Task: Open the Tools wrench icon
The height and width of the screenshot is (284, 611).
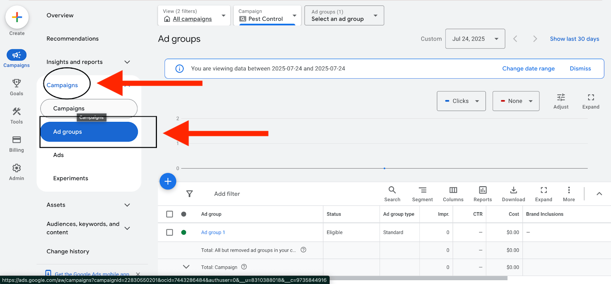Action: 16,111
